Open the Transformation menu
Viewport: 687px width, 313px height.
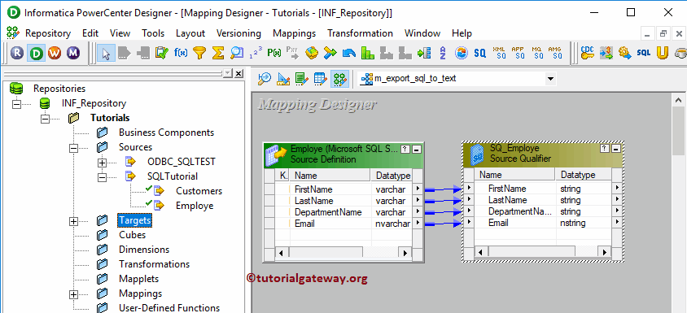point(360,33)
